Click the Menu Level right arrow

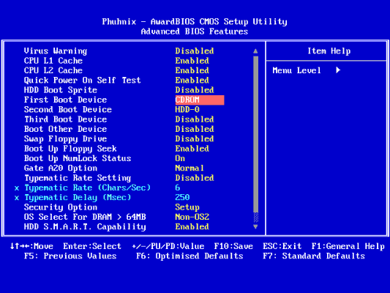[x=338, y=70]
